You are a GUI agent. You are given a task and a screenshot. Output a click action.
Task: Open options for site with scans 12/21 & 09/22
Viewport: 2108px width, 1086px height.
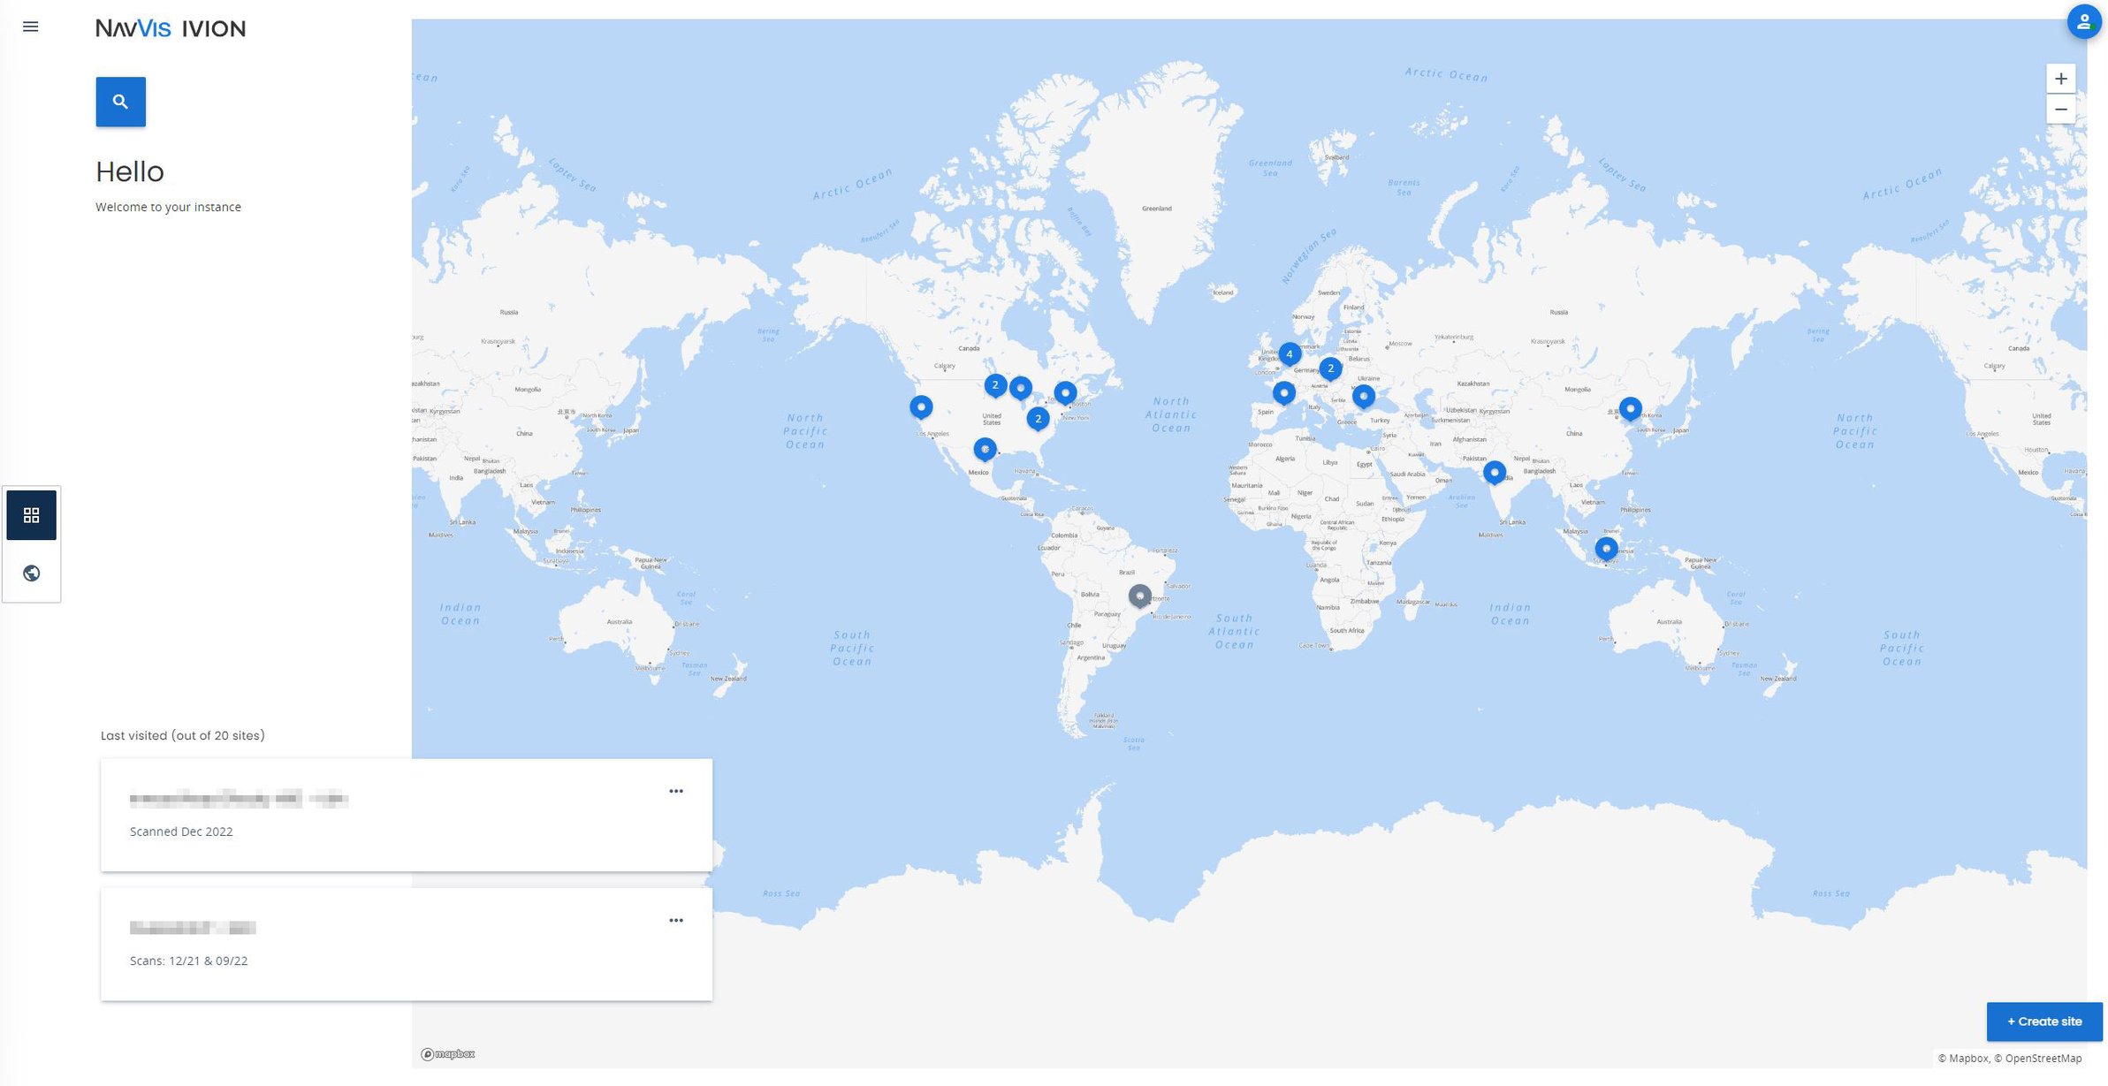(x=675, y=921)
